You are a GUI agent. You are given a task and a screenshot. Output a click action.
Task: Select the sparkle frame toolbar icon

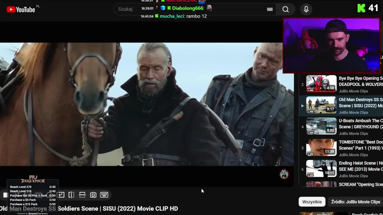coord(61,195)
